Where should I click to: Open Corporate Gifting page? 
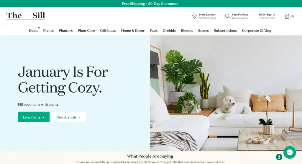pos(257,30)
